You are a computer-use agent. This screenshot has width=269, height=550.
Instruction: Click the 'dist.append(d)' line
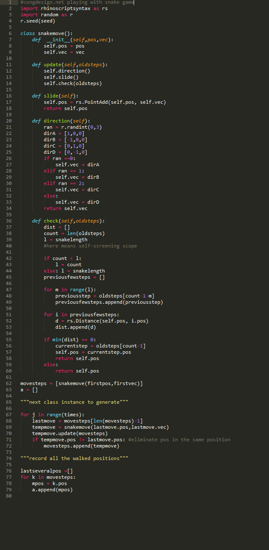(x=76, y=327)
